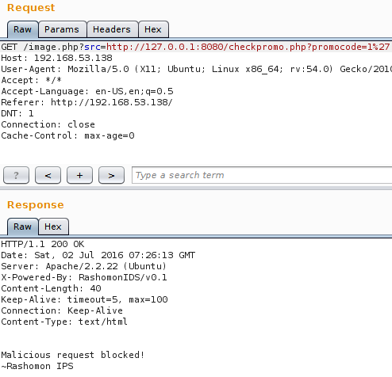392x377 pixels.
Task: Select the Referer header line
Action: click(86, 102)
